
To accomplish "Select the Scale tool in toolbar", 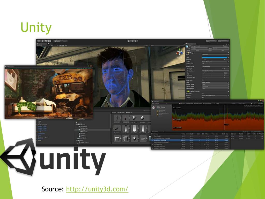I will [x=49, y=41].
